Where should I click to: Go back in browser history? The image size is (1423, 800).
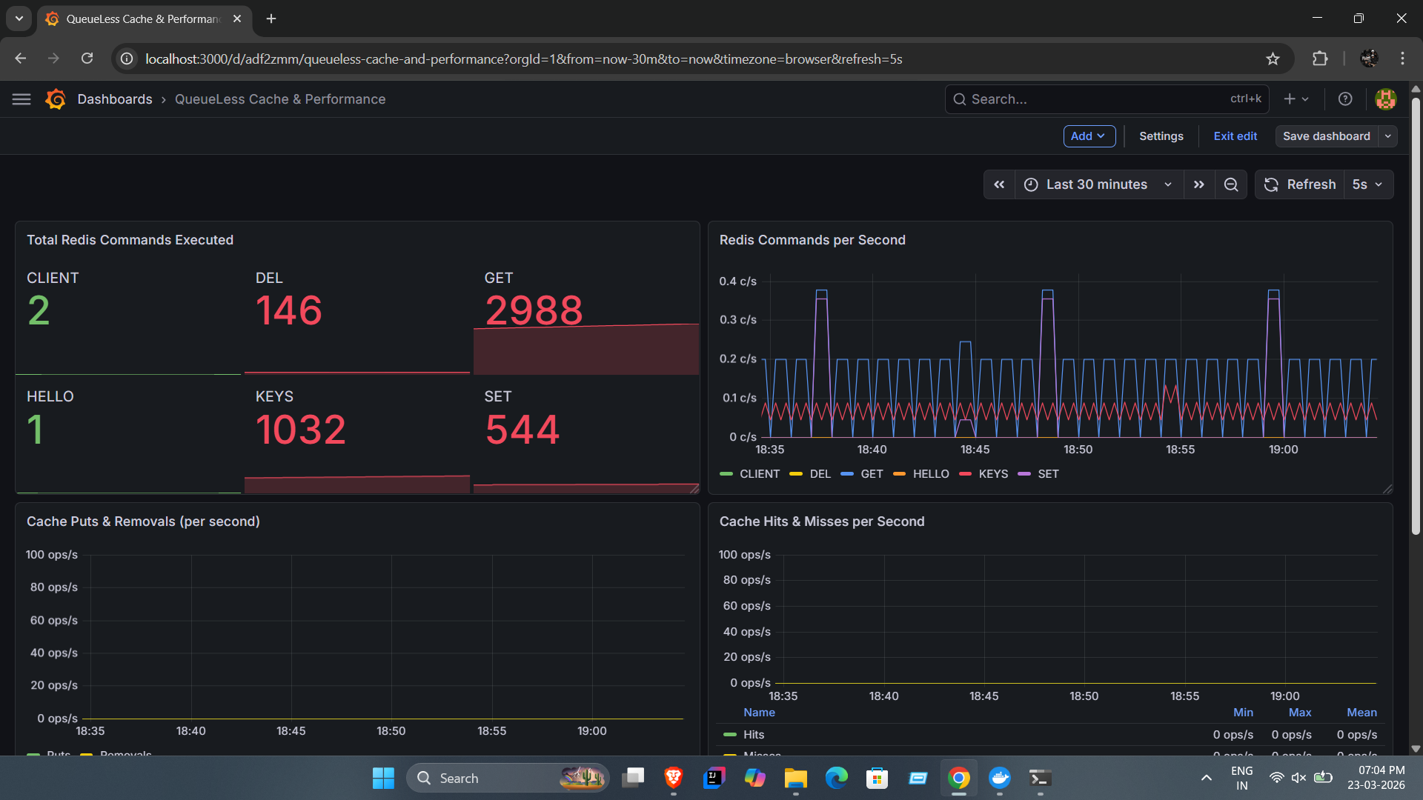[x=21, y=59]
